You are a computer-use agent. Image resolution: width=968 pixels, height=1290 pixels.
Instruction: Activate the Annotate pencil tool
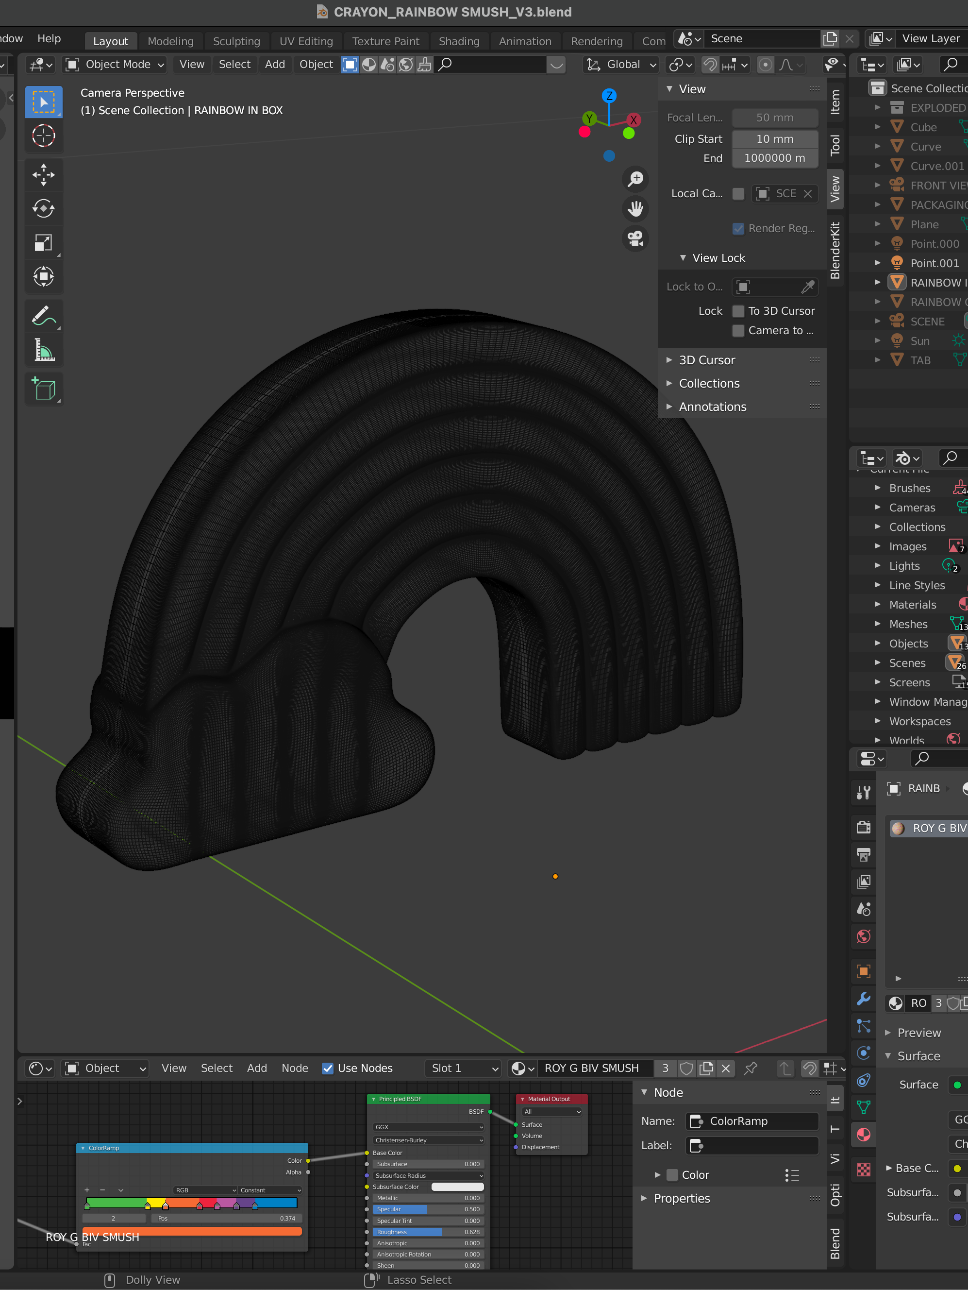(44, 316)
